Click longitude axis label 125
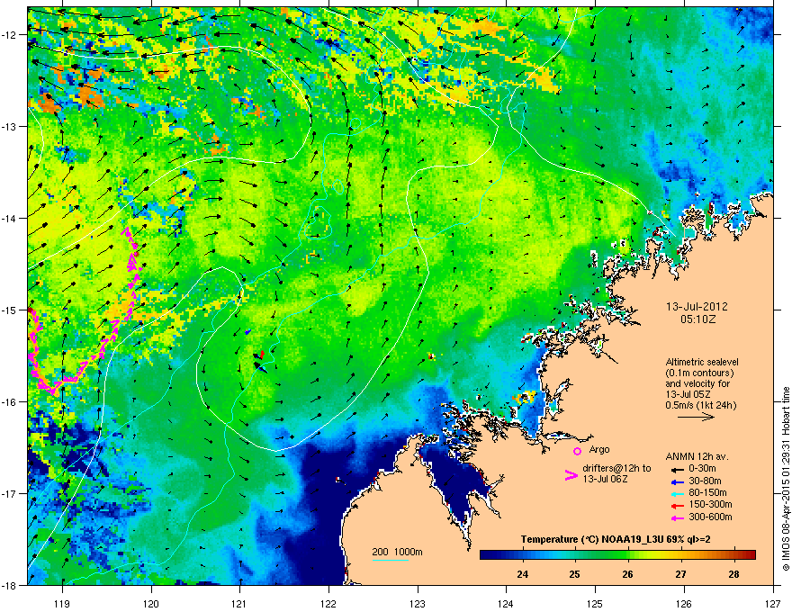Viewport: 792px width, 612px height. pyautogui.click(x=595, y=603)
